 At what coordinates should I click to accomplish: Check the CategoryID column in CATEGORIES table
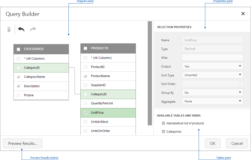pos(18,68)
